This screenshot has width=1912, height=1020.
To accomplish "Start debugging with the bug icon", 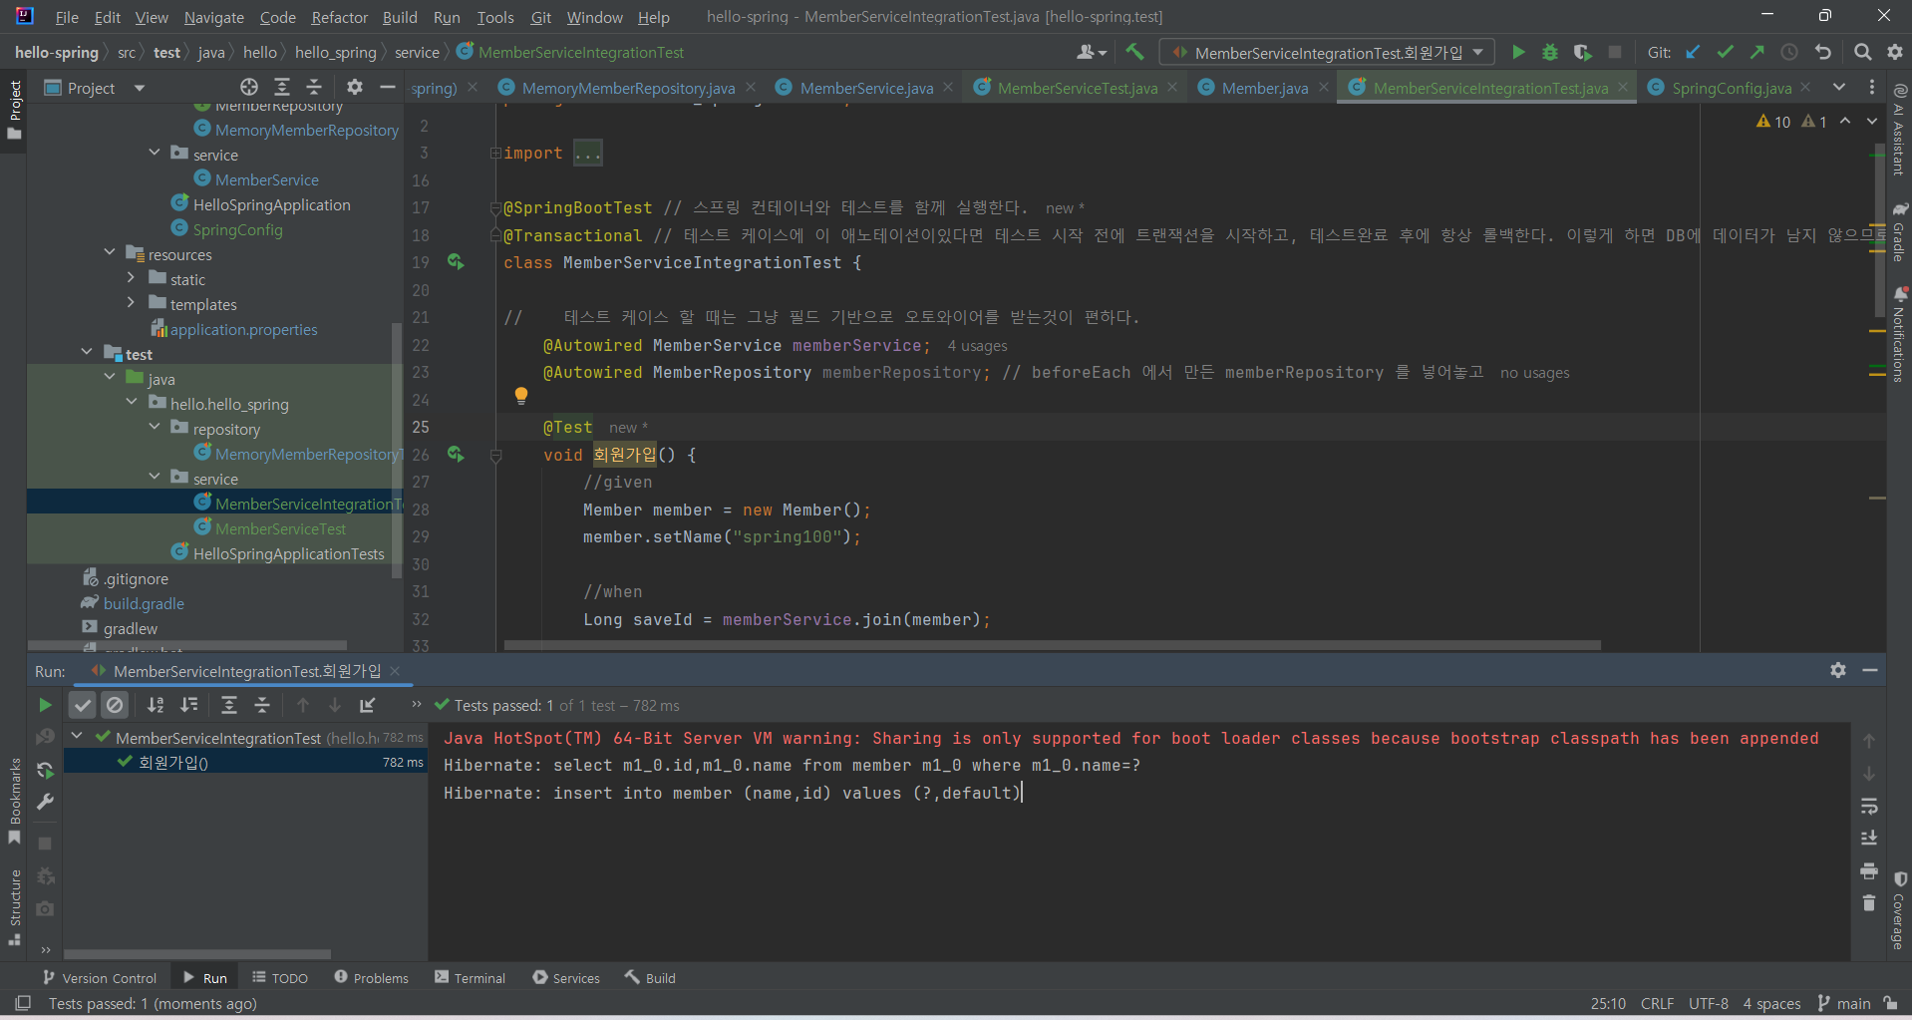I will tap(1550, 52).
